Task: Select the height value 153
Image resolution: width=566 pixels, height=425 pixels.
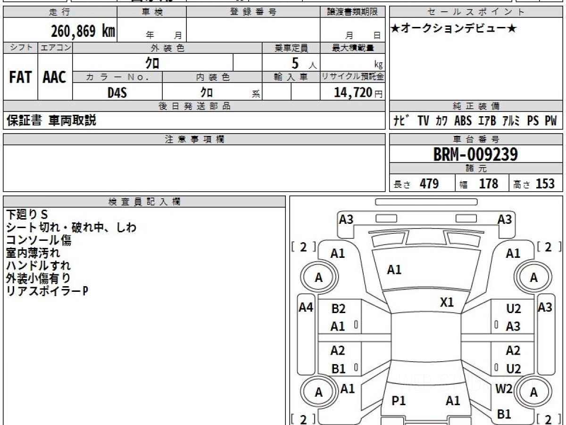Action: (x=545, y=184)
